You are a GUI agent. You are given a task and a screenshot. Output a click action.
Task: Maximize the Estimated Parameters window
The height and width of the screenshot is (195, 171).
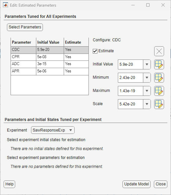click(x=148, y=5)
